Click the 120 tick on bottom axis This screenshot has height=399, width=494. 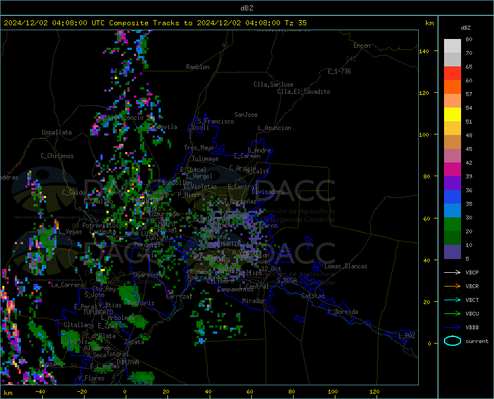[x=374, y=391]
